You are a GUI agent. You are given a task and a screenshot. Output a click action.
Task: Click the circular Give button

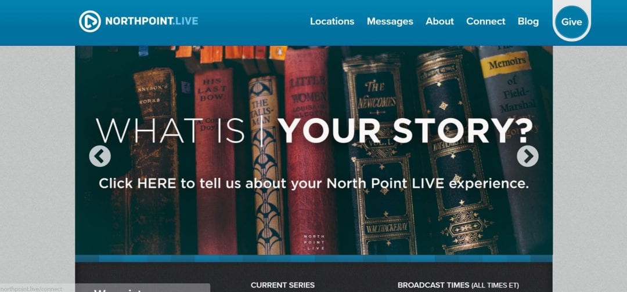click(x=571, y=23)
